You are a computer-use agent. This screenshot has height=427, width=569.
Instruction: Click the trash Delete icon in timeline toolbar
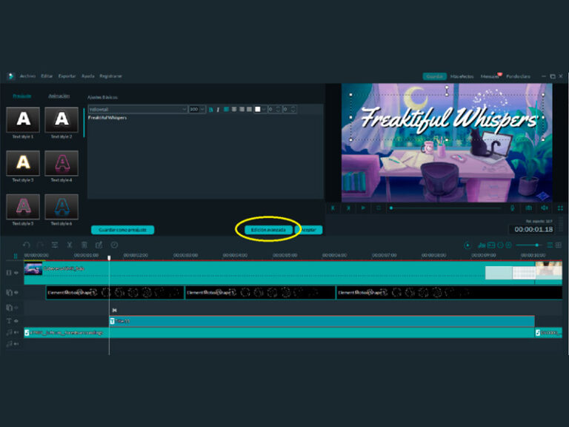84,245
